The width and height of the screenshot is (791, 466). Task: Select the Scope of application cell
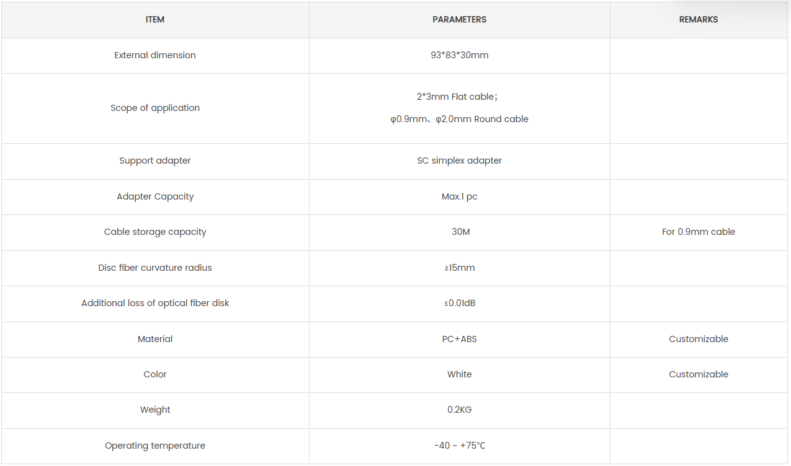155,108
